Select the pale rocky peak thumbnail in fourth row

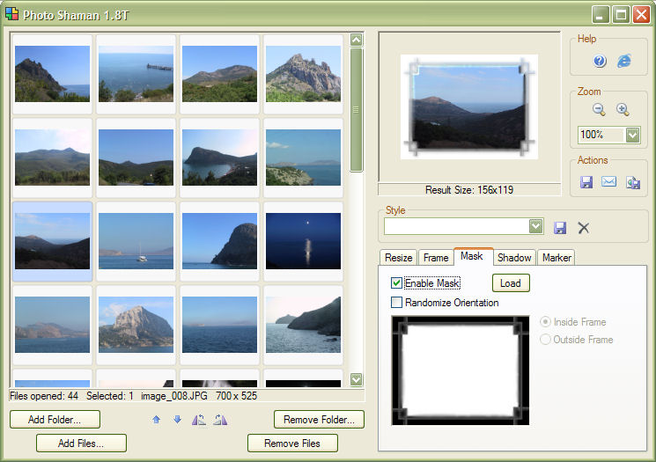click(136, 325)
